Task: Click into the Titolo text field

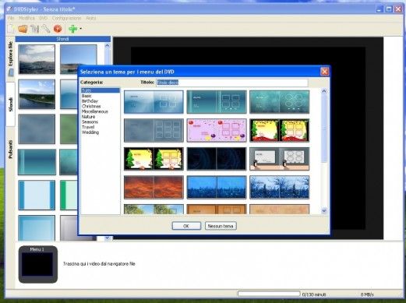Action: click(231, 83)
